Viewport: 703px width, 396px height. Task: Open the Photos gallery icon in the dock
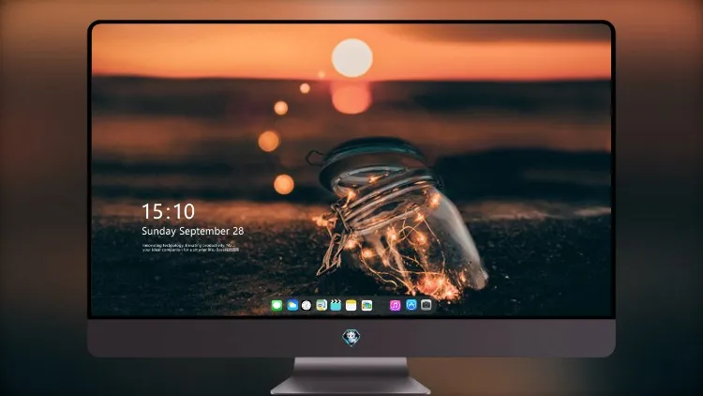[366, 305]
